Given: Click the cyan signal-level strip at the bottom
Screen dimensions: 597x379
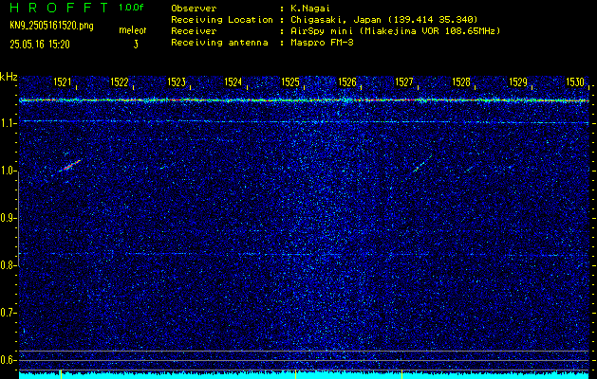Looking at the screenshot, I should pyautogui.click(x=304, y=376).
